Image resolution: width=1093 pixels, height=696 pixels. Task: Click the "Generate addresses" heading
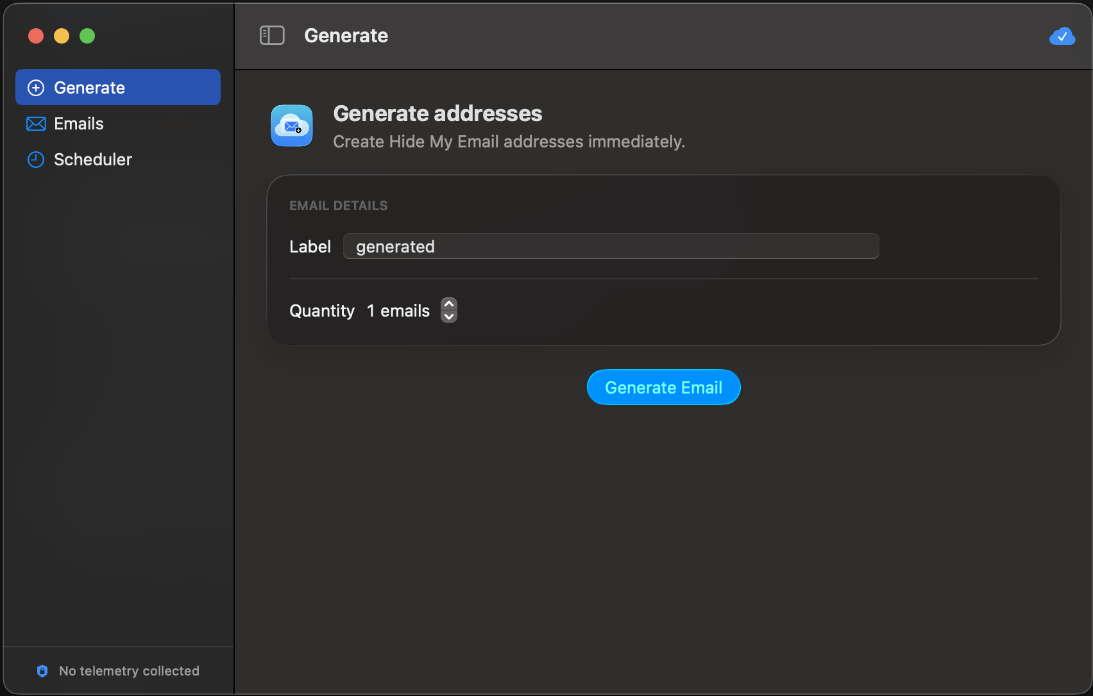tap(437, 113)
